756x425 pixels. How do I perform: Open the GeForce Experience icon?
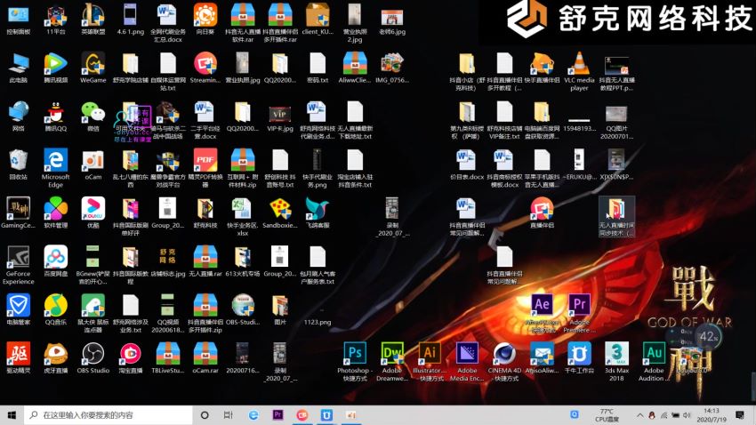click(x=19, y=257)
